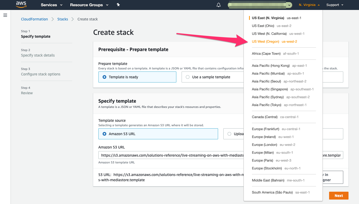Choose Asia Pacific (Sydney) region
This screenshot has width=359, height=204.
pyautogui.click(x=281, y=97)
